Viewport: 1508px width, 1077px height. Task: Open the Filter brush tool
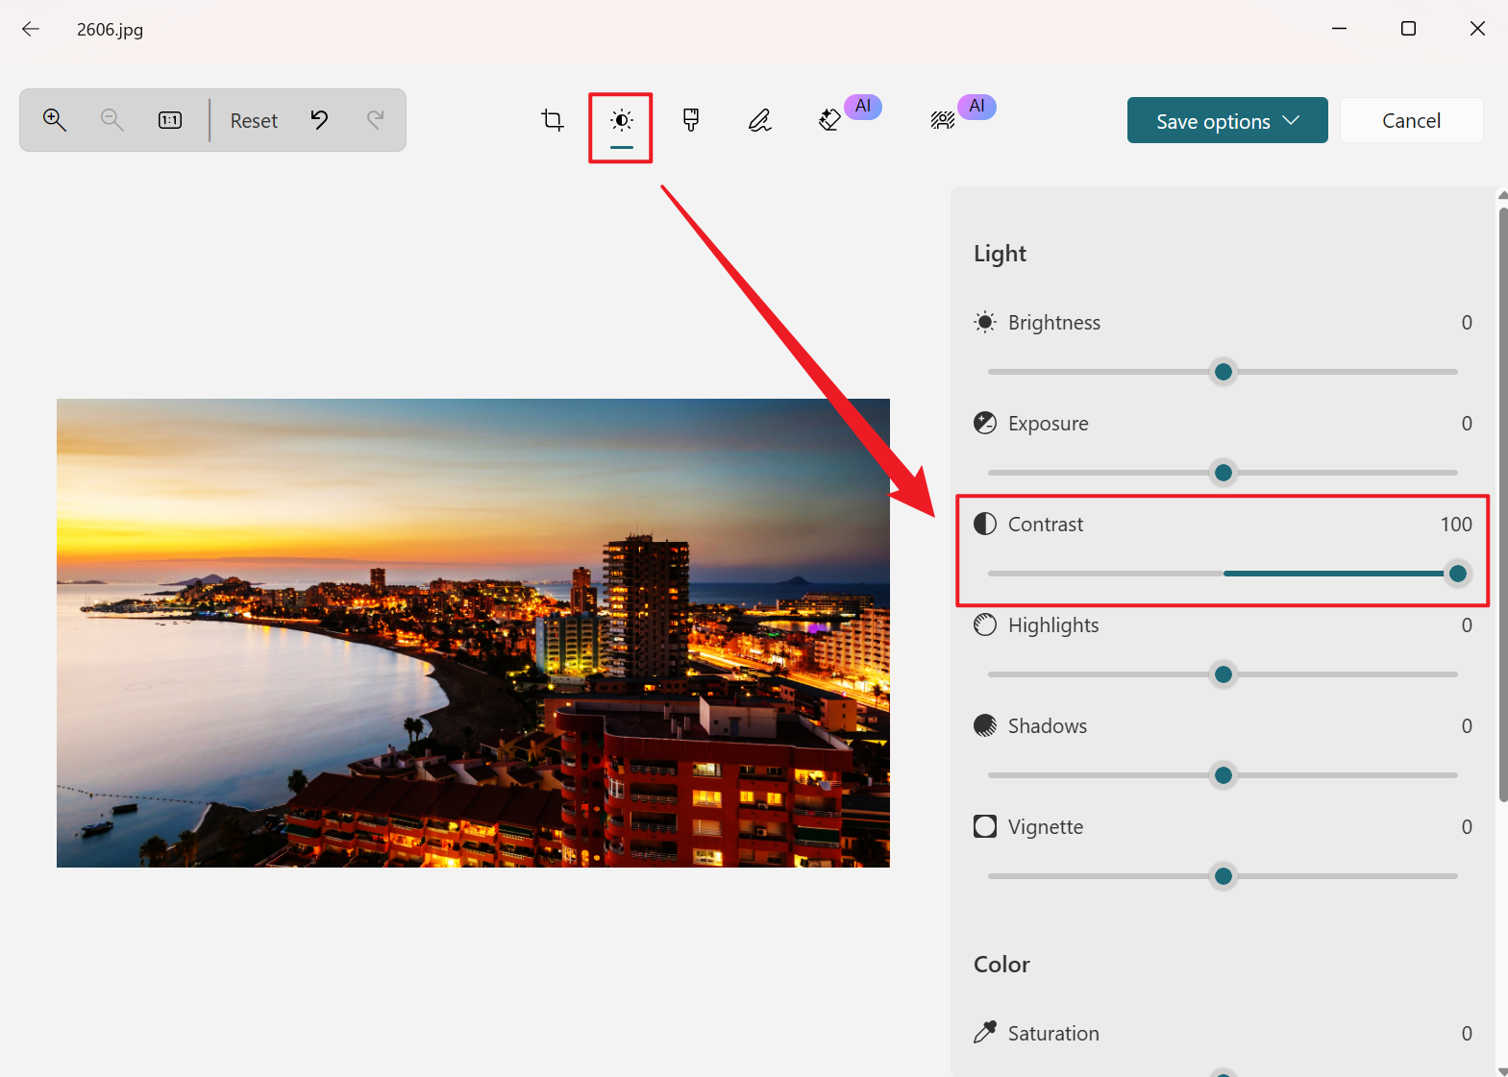[690, 120]
